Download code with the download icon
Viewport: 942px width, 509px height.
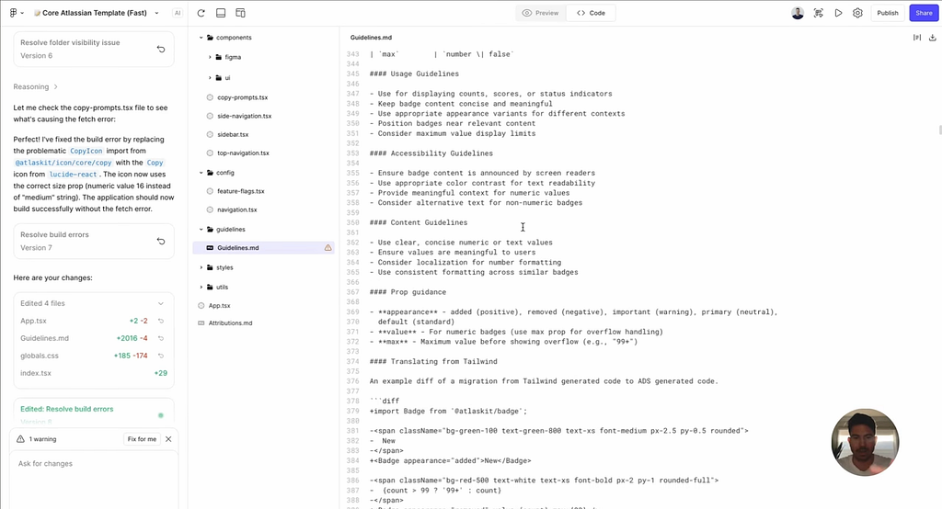[x=933, y=38]
